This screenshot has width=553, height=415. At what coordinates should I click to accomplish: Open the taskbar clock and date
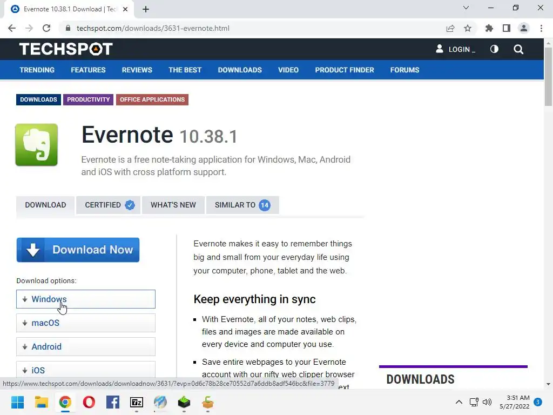515,402
